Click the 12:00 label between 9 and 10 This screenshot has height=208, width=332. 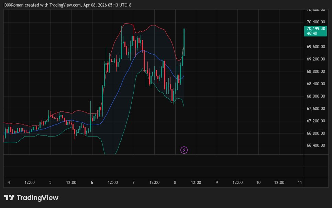pos(237,183)
